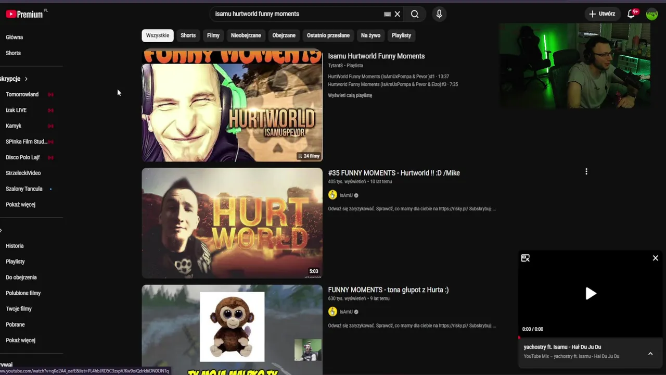Click the Utwórz create button
Screen dimensions: 666x375
point(602,14)
